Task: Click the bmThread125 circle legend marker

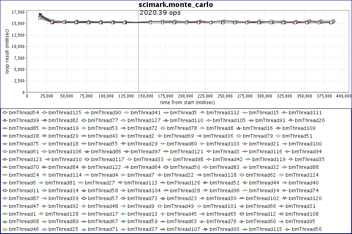Action: tap(45, 113)
